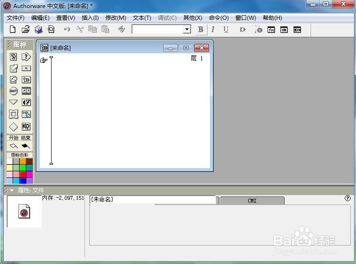Toggle bold text formatting
Viewport: 356px width, 264px height.
point(201,29)
